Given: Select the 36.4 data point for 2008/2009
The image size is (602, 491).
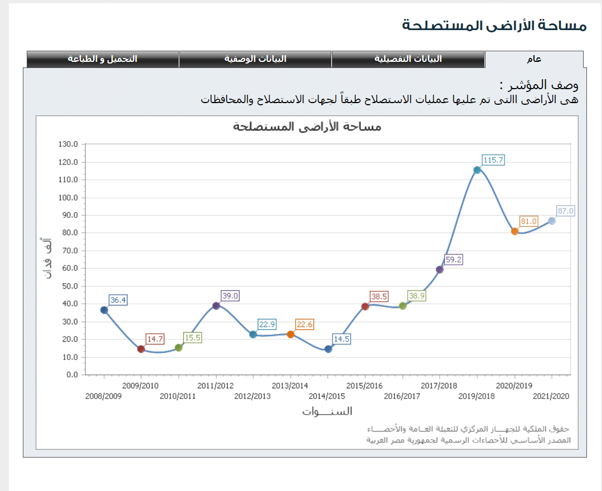Looking at the screenshot, I should point(104,310).
